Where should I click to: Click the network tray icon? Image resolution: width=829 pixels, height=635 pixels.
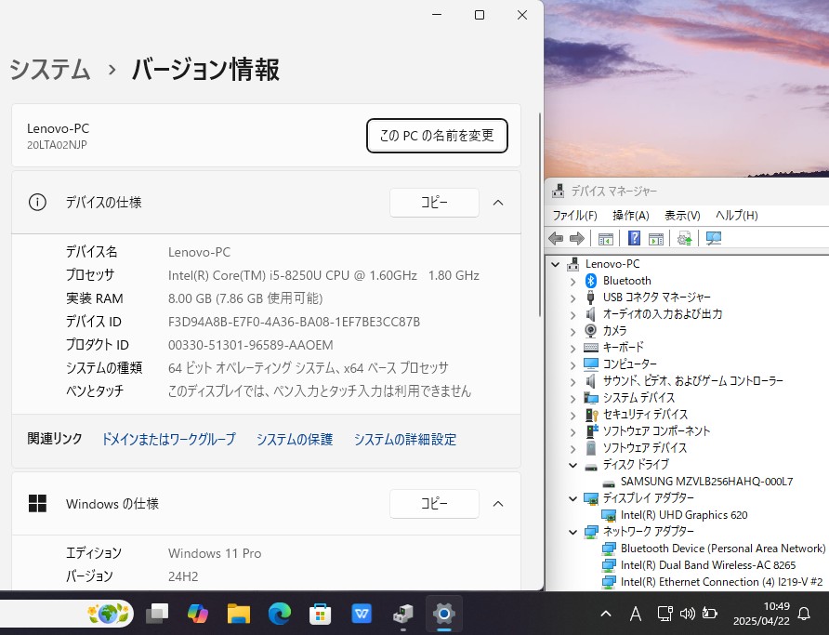665,614
